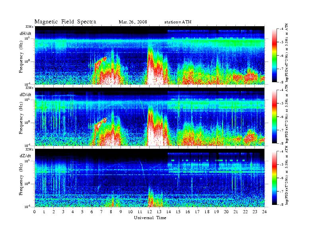
Task: Click the "Magnetic Field Spectra" title
Action: click(x=65, y=22)
